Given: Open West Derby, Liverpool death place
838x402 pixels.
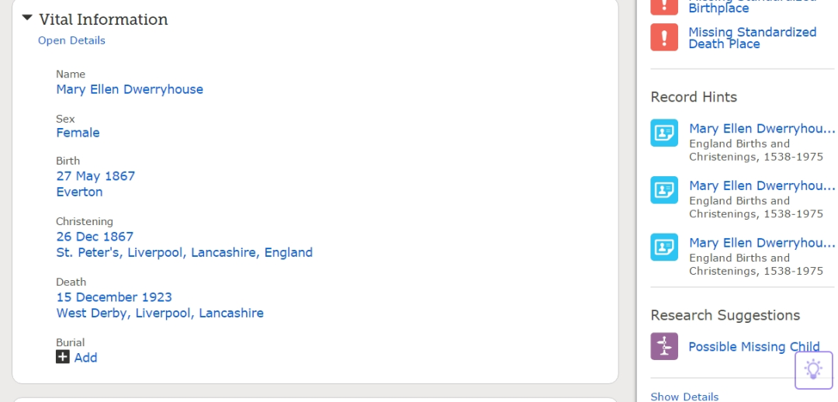Looking at the screenshot, I should pos(160,313).
